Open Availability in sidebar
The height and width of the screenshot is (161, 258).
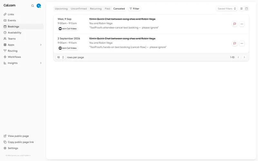[x=23, y=33]
